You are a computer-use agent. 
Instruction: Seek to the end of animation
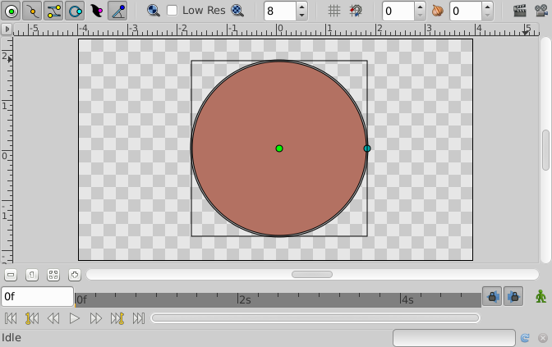pos(139,318)
